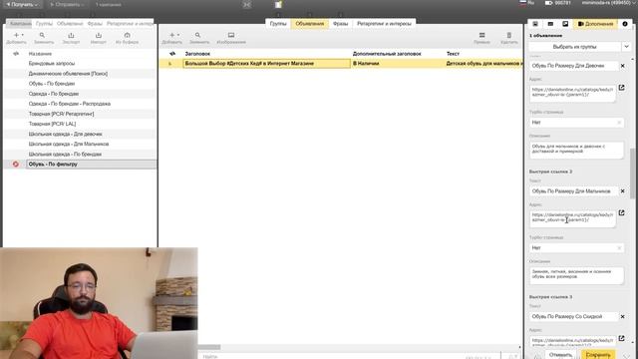The image size is (638, 359).
Task: Click horizontal scrollbar under ads table
Action: click(x=209, y=347)
